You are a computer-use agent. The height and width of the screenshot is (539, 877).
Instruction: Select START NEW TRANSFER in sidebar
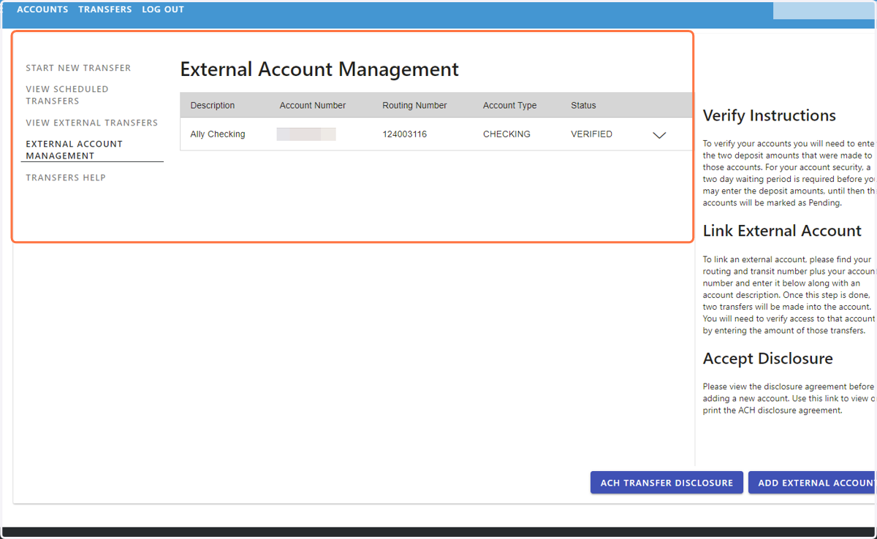coord(78,68)
